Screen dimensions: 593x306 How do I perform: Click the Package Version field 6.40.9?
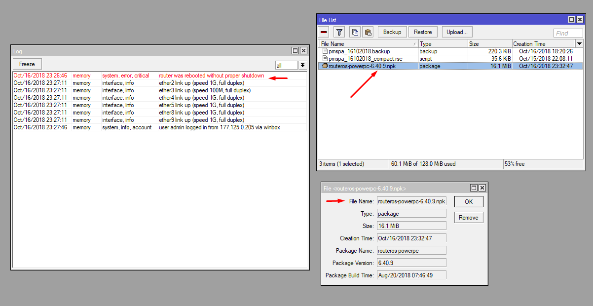pos(411,263)
